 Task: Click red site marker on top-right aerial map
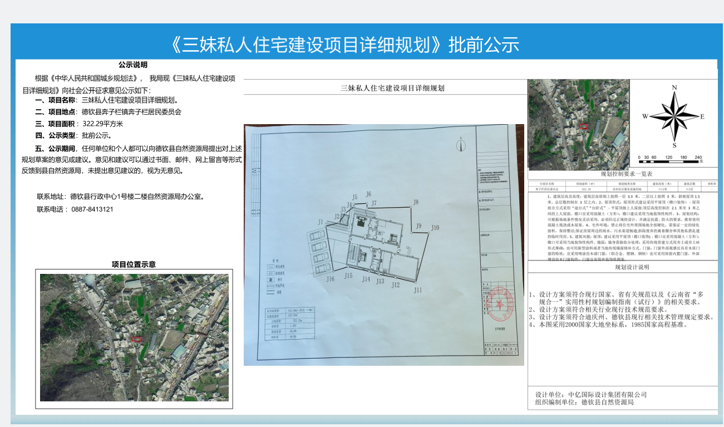coord(583,126)
